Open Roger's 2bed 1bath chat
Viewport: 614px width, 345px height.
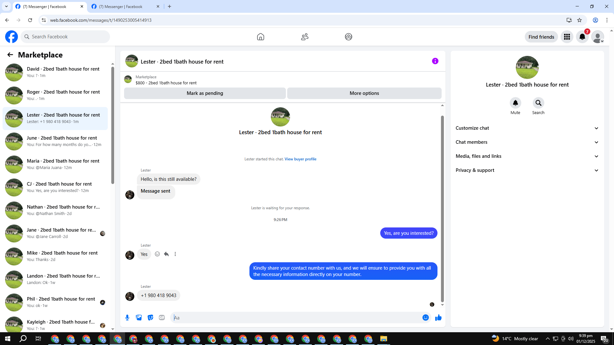55,95
